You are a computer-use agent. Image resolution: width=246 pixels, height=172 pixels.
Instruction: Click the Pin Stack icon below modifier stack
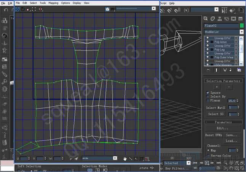coord(208,70)
